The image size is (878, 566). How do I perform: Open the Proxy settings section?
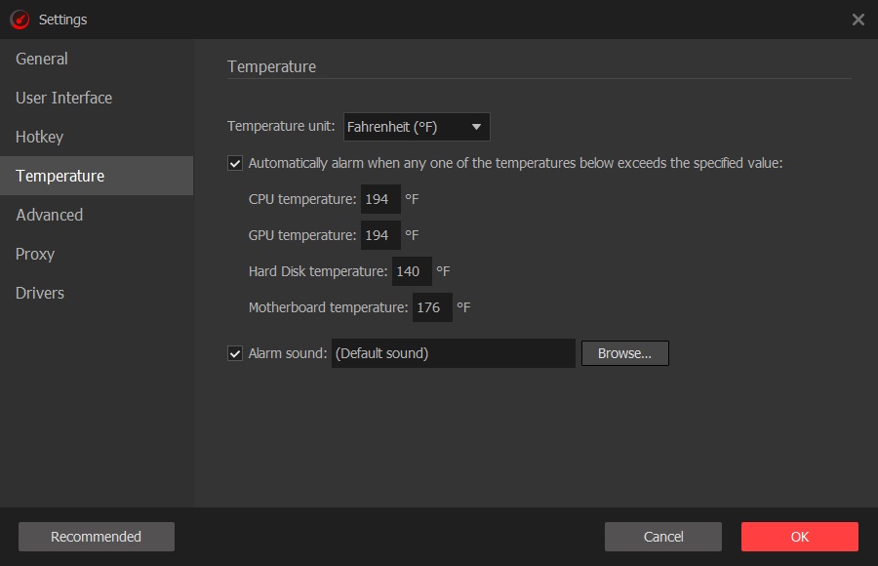pos(35,254)
